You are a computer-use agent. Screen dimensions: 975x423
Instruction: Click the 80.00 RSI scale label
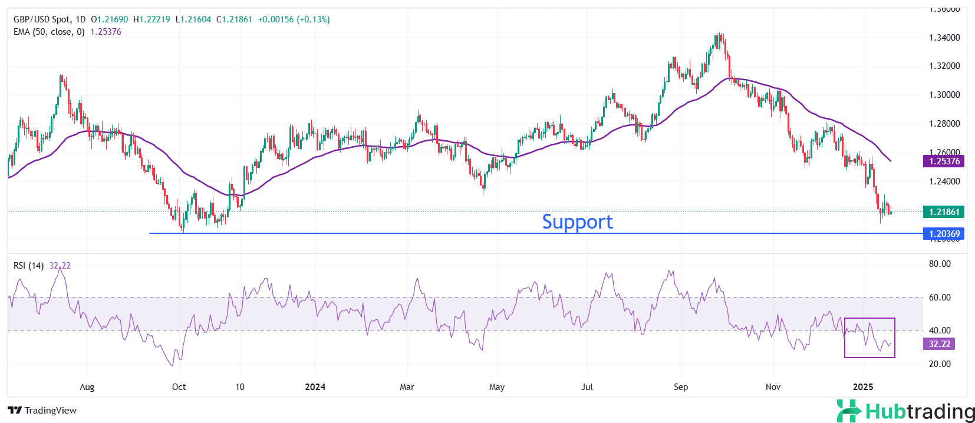(x=940, y=264)
